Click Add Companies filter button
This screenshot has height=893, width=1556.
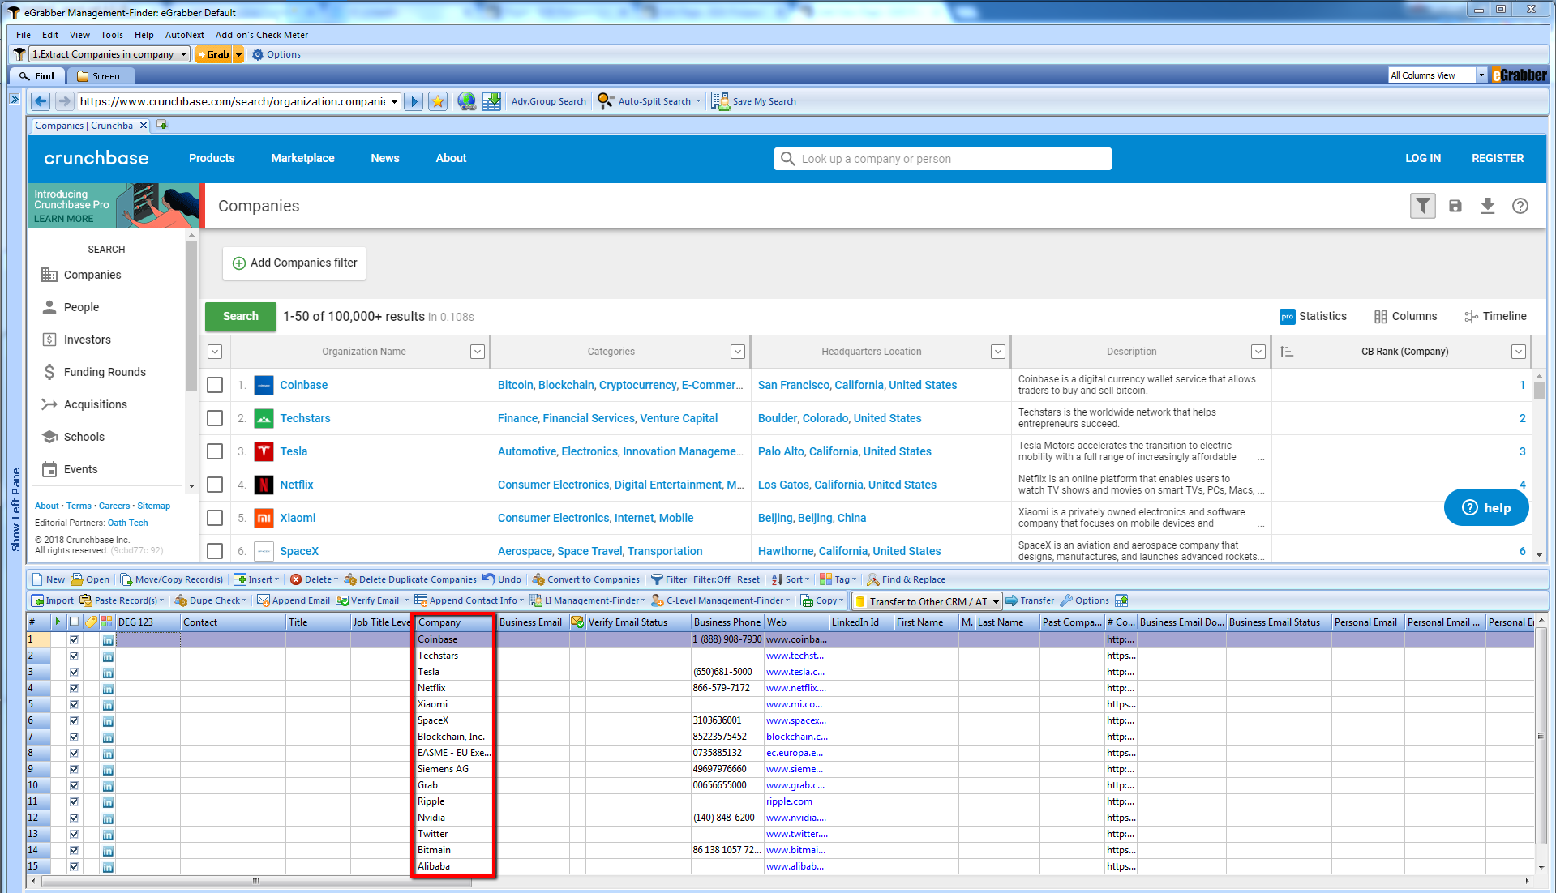click(x=294, y=263)
